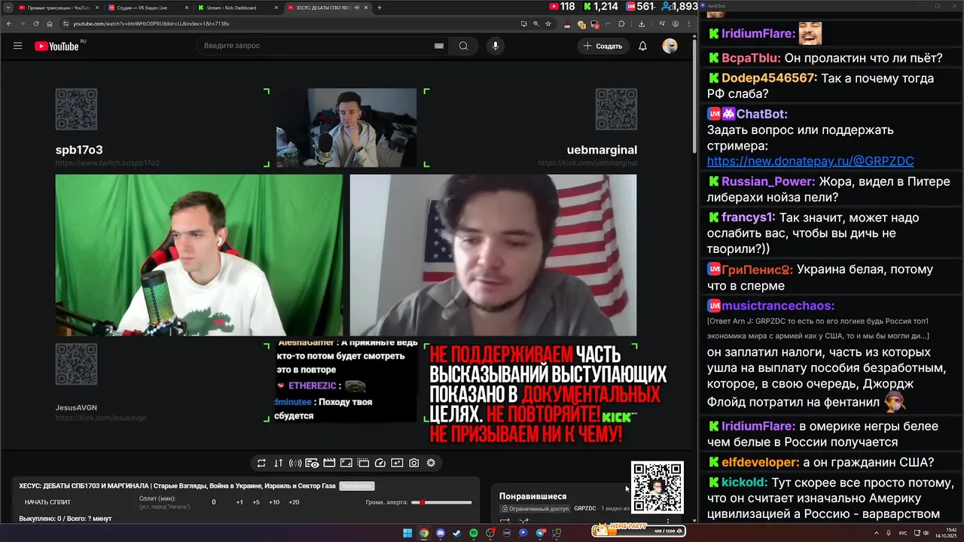Open a new browser tab with plus
Viewport: 964px width, 542px height.
(x=380, y=8)
